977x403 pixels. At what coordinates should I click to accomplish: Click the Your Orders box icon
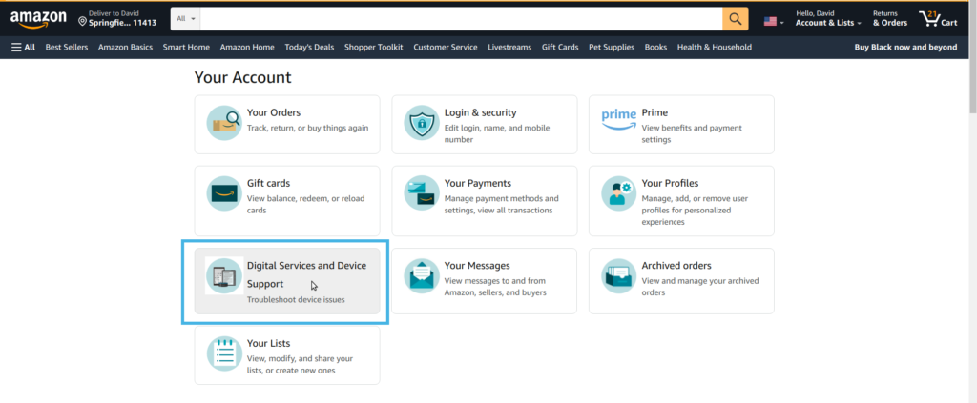pos(224,123)
